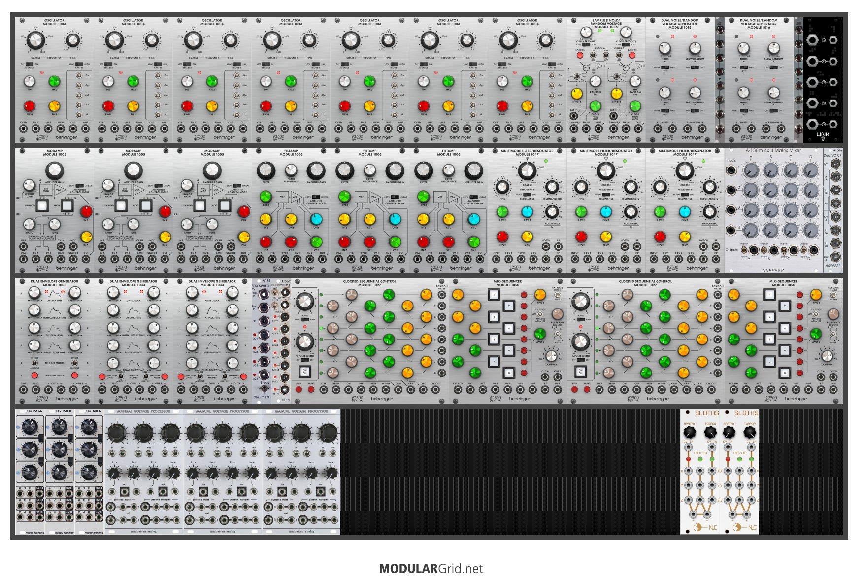This screenshot has height=579, width=863.
Task: Adjust top knob on leftmost 3x MIA module
Action: point(30,427)
